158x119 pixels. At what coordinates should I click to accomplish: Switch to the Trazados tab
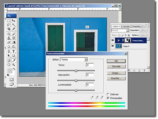coord(137,26)
